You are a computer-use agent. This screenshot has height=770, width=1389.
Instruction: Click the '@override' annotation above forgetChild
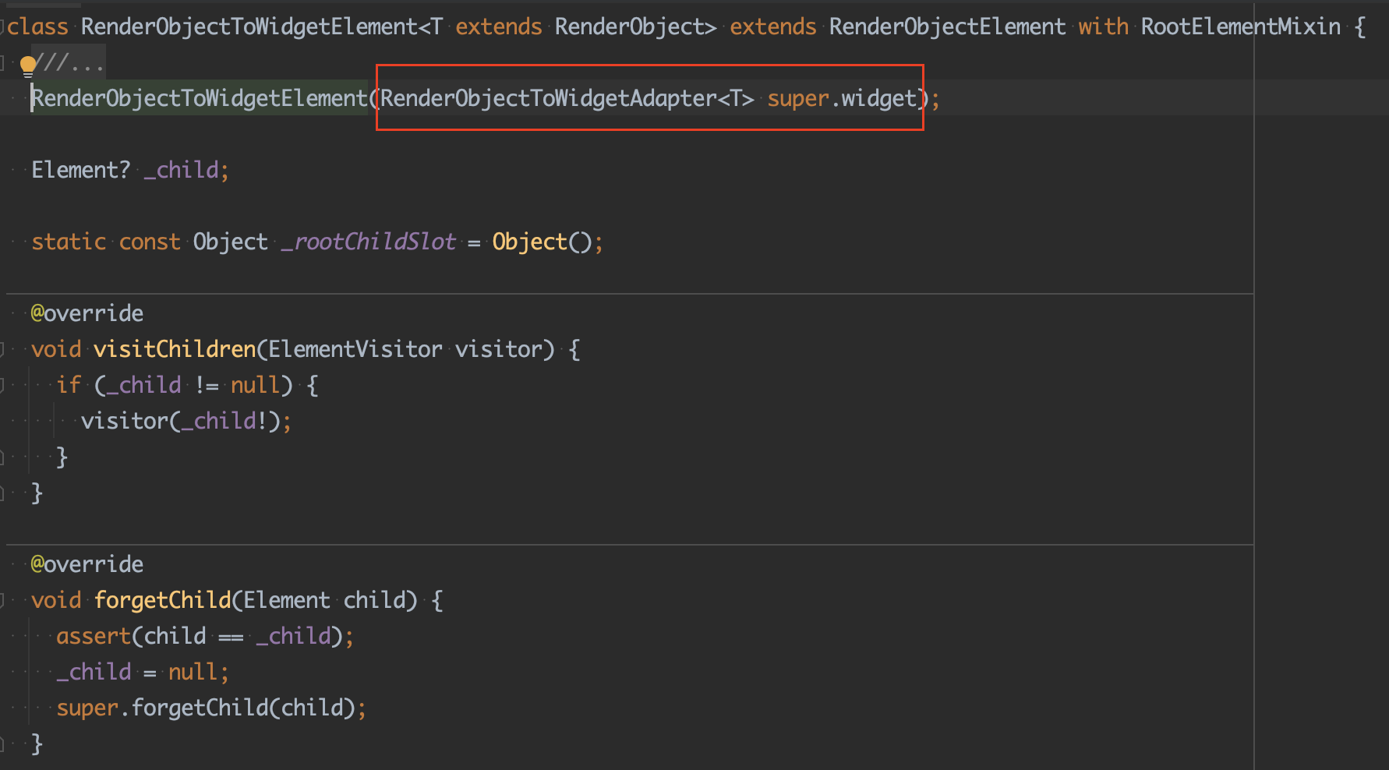(x=87, y=564)
